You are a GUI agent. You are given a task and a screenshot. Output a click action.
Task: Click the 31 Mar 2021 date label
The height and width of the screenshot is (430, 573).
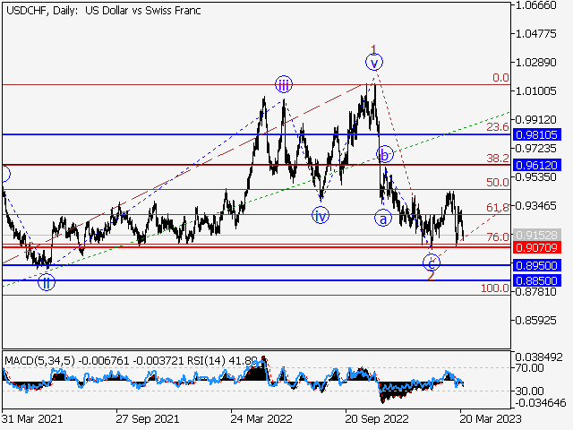pyautogui.click(x=32, y=418)
